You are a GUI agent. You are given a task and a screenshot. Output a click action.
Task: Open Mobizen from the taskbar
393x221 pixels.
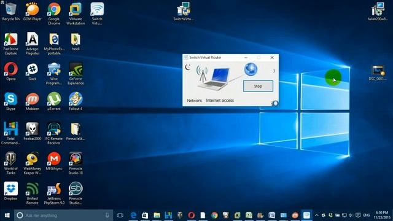[x=295, y=215]
